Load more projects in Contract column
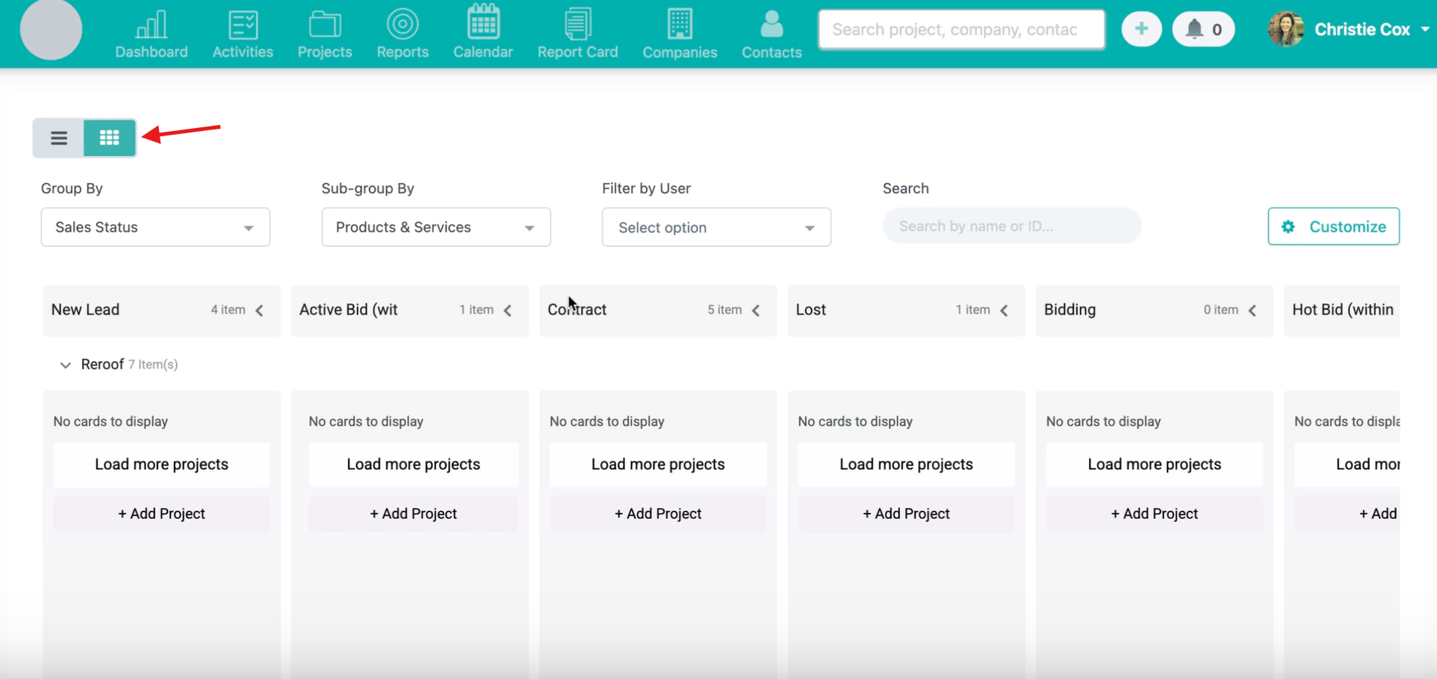 pyautogui.click(x=658, y=464)
